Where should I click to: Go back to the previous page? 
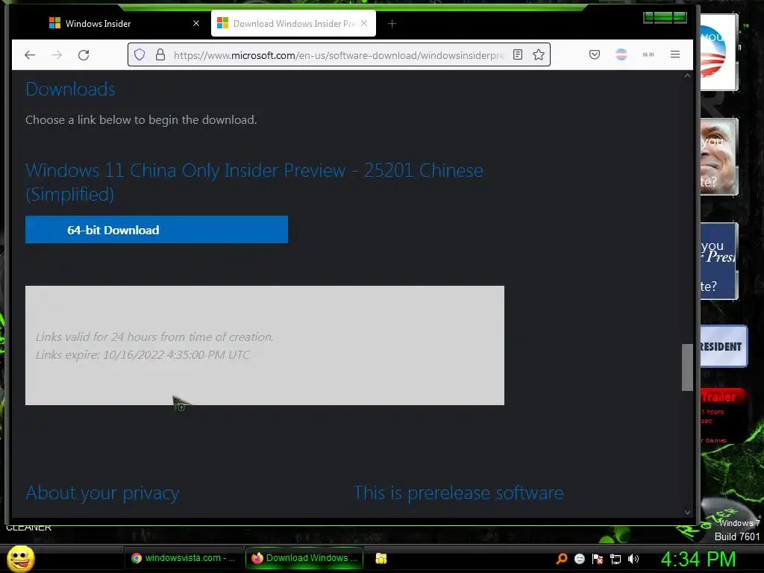click(30, 54)
